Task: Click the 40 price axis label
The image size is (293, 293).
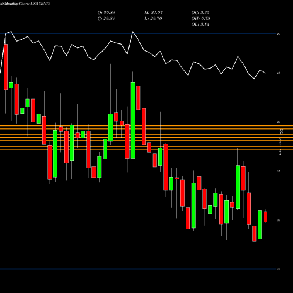Action: (278, 122)
